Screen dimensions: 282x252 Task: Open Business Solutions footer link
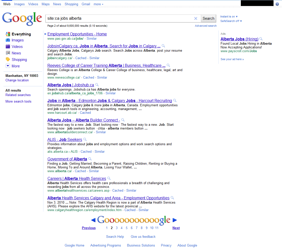[141, 245]
